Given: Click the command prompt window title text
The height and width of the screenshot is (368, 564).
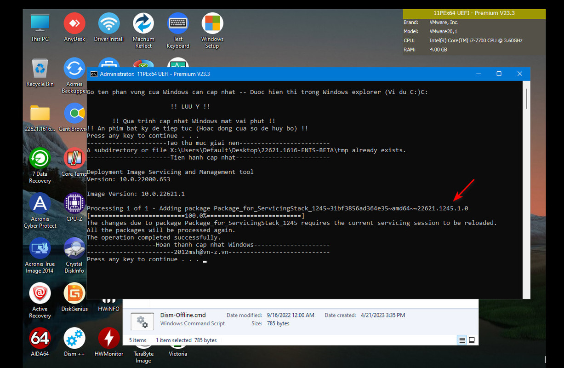Looking at the screenshot, I should coord(155,74).
